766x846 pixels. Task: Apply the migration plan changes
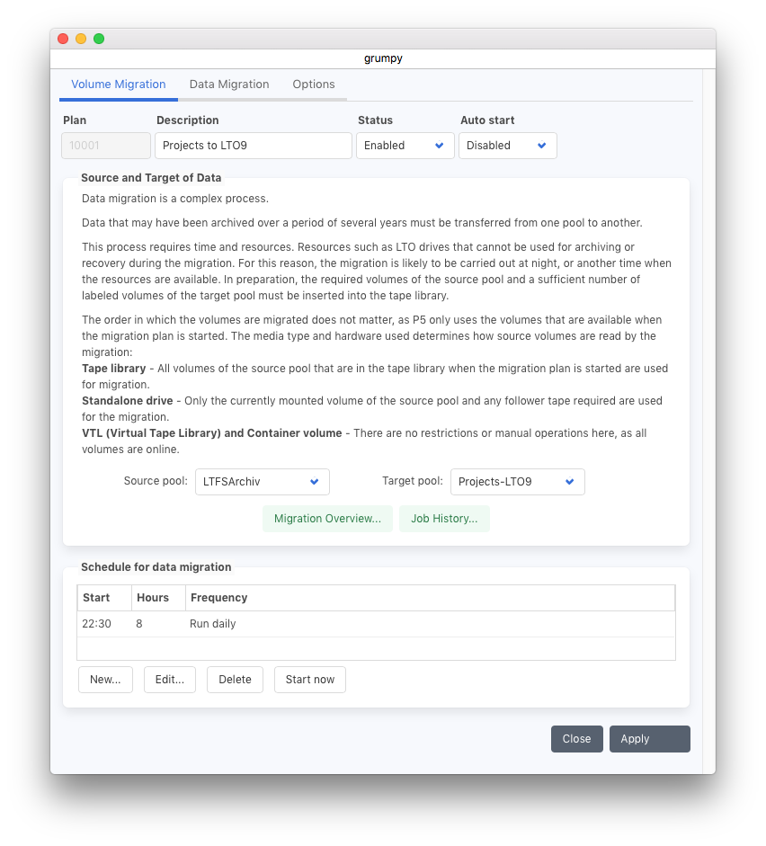coord(649,739)
